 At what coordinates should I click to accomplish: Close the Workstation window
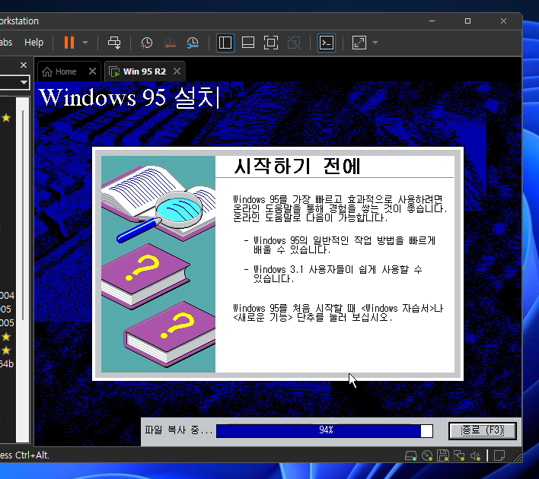tap(503, 21)
